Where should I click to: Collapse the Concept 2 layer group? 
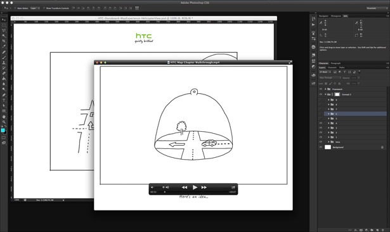[x=325, y=94]
